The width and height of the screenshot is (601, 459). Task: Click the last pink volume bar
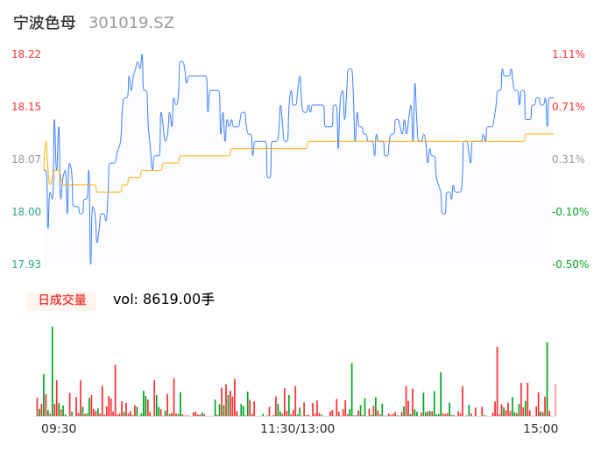[555, 399]
